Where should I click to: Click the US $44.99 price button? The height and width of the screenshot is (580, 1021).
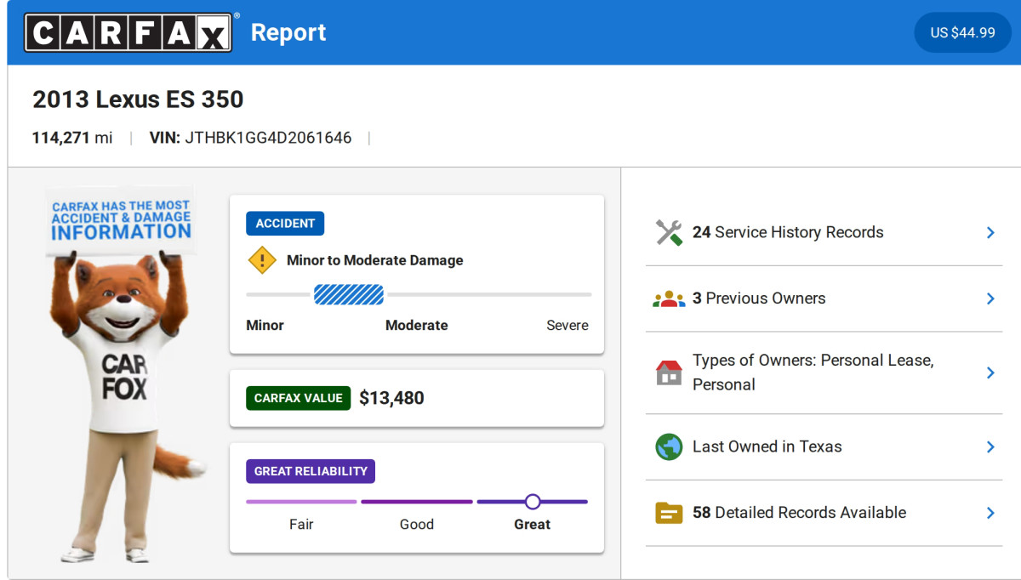click(962, 32)
